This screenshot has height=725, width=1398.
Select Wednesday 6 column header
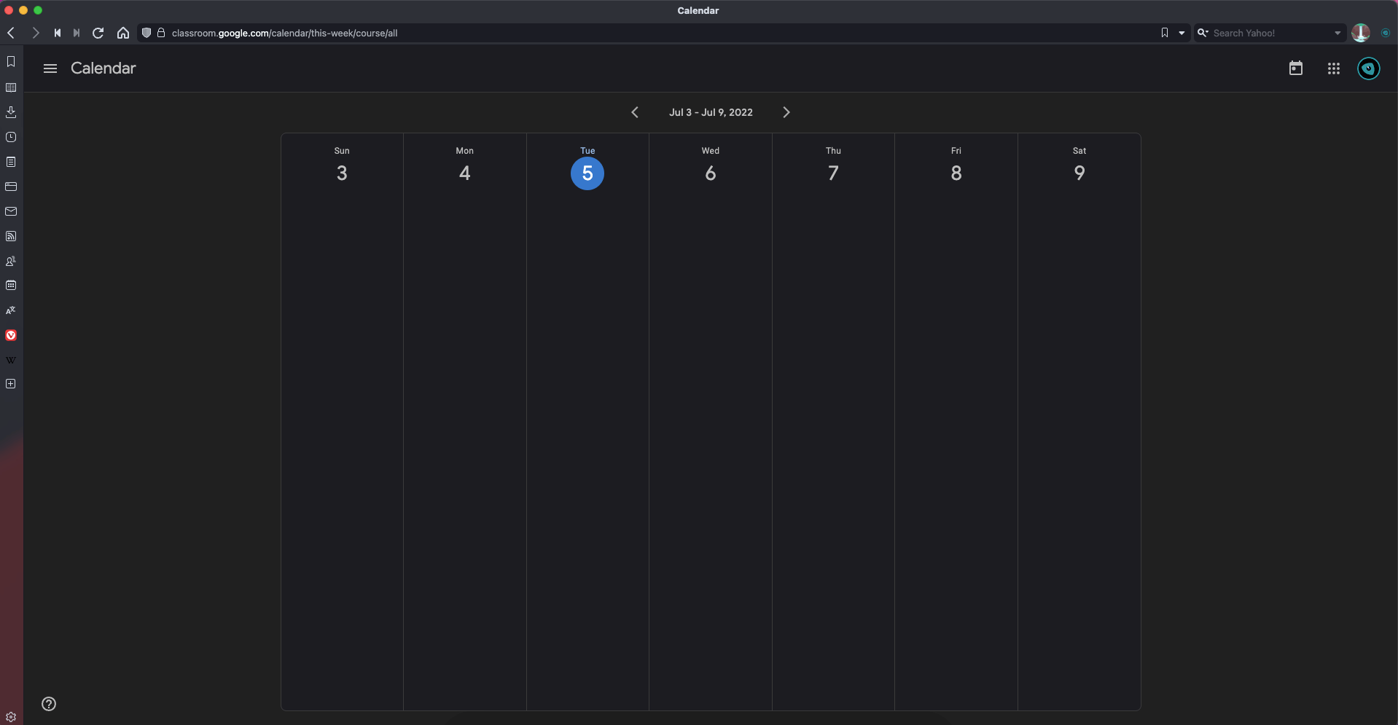(711, 165)
